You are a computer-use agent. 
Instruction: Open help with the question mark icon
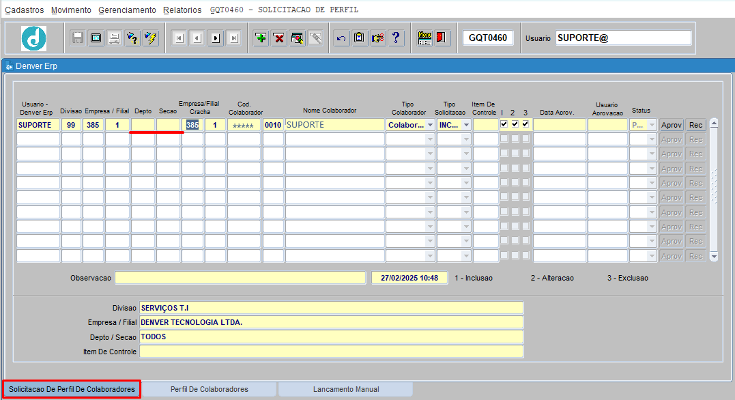396,38
